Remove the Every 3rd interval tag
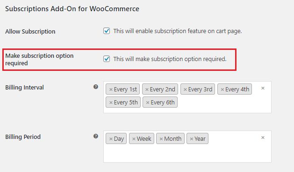This screenshot has width=294, height=172. pyautogui.click(x=185, y=89)
